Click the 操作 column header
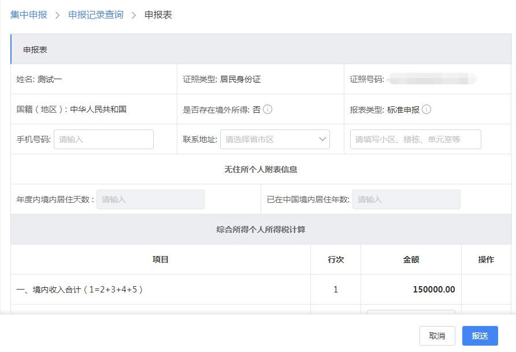The image size is (516, 352). click(486, 260)
